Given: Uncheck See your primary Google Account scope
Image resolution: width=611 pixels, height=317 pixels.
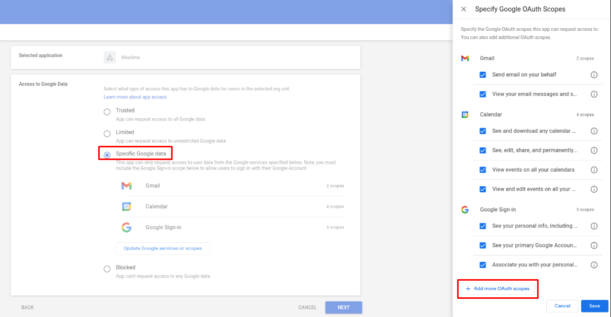Looking at the screenshot, I should (x=483, y=246).
